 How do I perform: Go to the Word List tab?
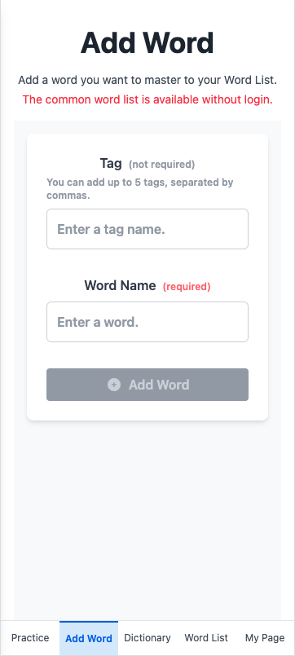pyautogui.click(x=206, y=638)
